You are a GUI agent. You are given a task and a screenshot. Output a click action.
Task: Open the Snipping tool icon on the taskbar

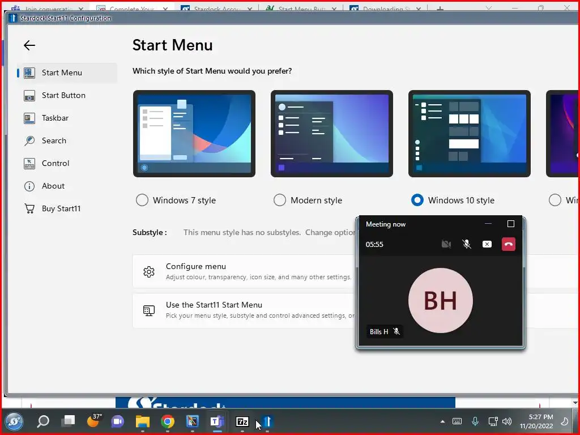(193, 421)
